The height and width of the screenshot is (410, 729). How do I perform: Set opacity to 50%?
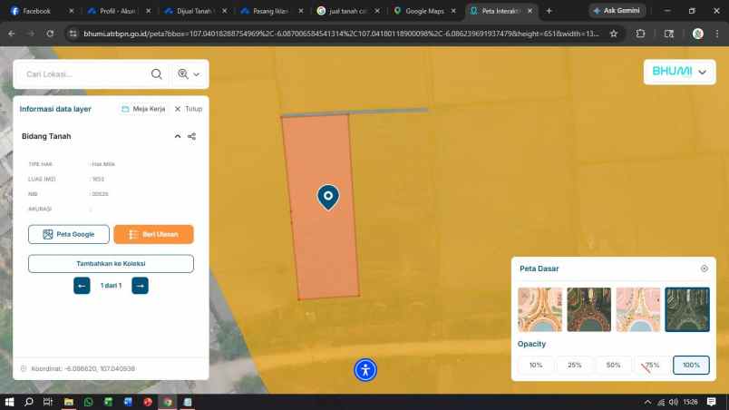613,365
